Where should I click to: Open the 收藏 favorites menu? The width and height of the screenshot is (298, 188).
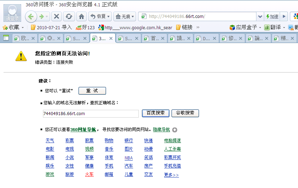pos(13,27)
